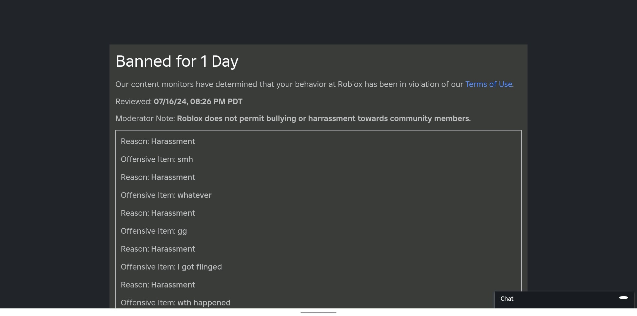Image resolution: width=637 pixels, height=316 pixels.
Task: Click offensive item "smh" line
Action: 157,159
